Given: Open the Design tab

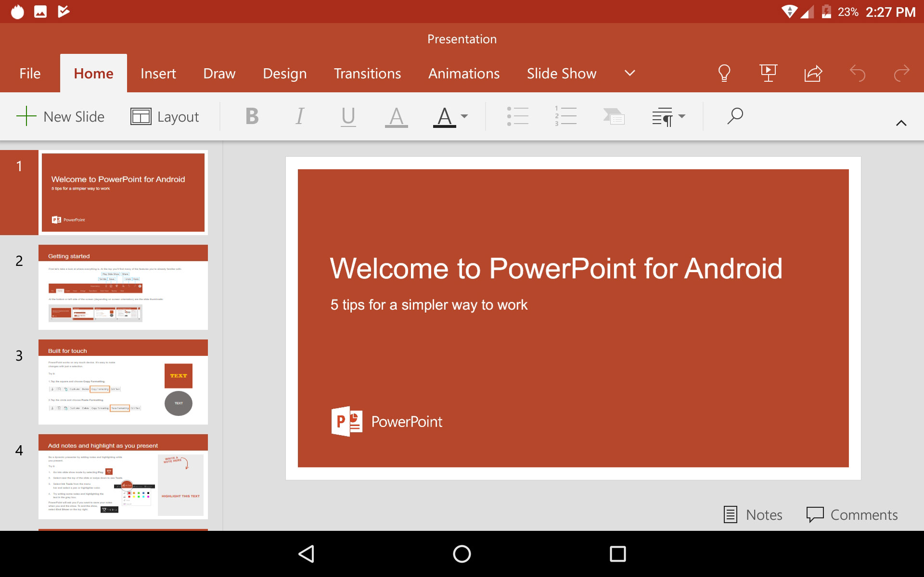Looking at the screenshot, I should [x=285, y=73].
